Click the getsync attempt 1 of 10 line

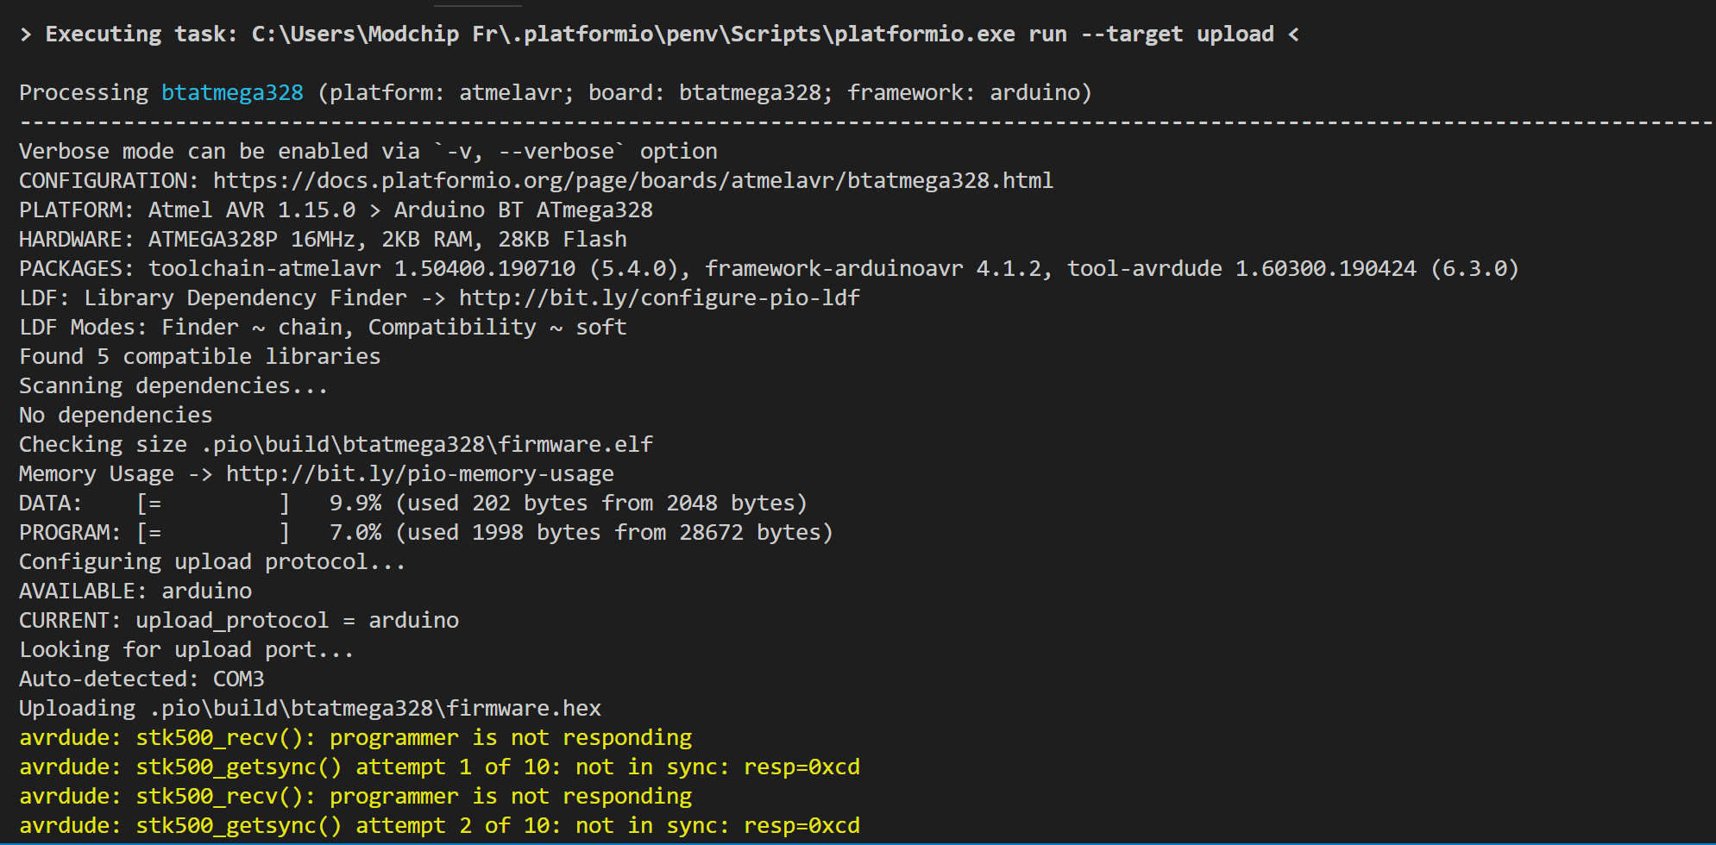[x=439, y=767]
